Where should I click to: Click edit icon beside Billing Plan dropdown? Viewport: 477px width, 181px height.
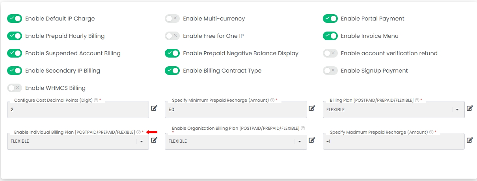coord(470,108)
